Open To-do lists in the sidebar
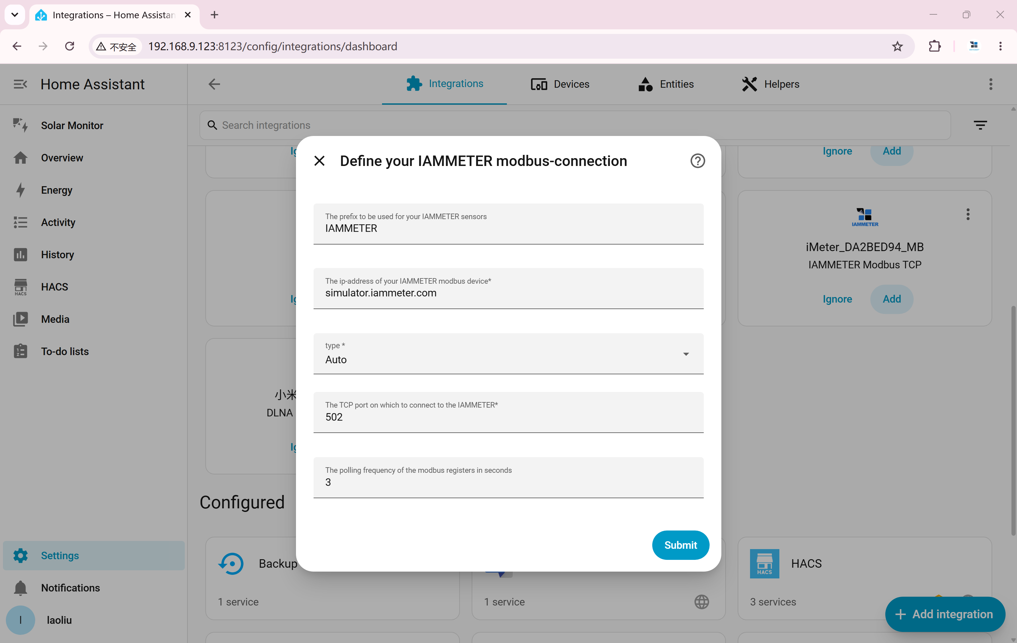The width and height of the screenshot is (1017, 643). click(x=94, y=351)
